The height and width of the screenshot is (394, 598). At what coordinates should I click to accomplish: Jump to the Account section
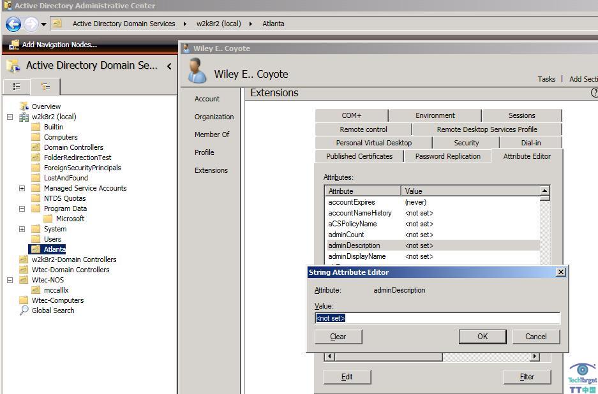coord(207,99)
